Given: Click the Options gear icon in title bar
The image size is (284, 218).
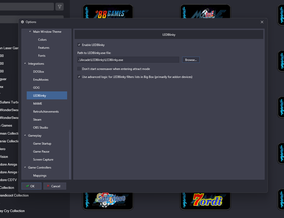Looking at the screenshot, I should pos(22,22).
